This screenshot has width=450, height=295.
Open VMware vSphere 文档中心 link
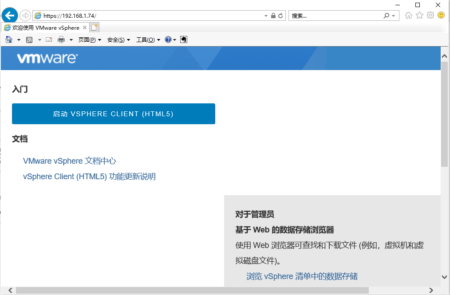click(x=69, y=161)
